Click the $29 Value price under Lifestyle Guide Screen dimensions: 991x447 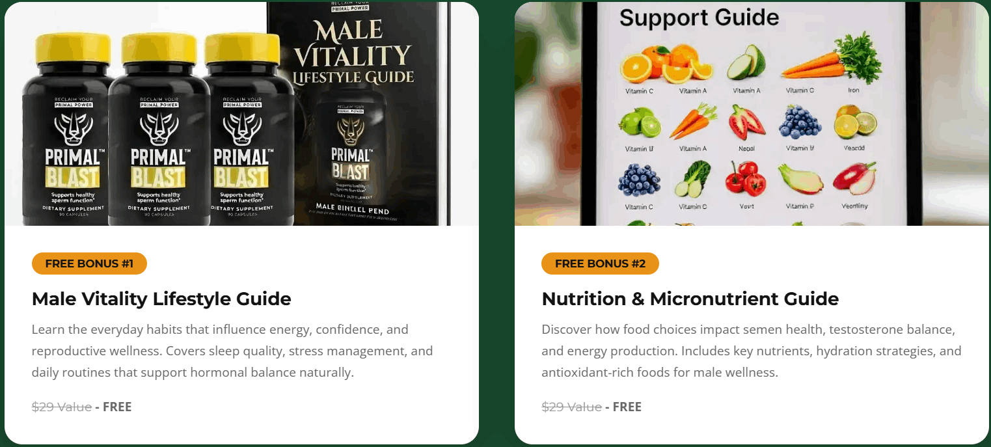coord(62,407)
